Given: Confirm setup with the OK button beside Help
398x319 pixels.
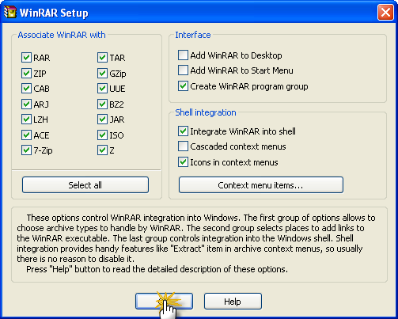Looking at the screenshot, I should tap(164, 301).
